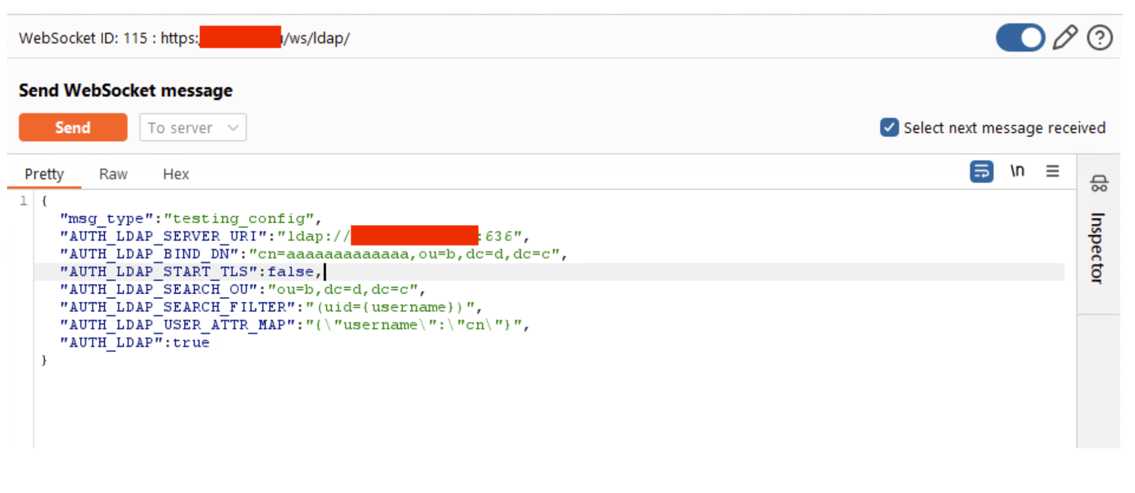Toggle the WebSocket connection switch off
This screenshot has height=493, width=1135.
click(x=1020, y=38)
